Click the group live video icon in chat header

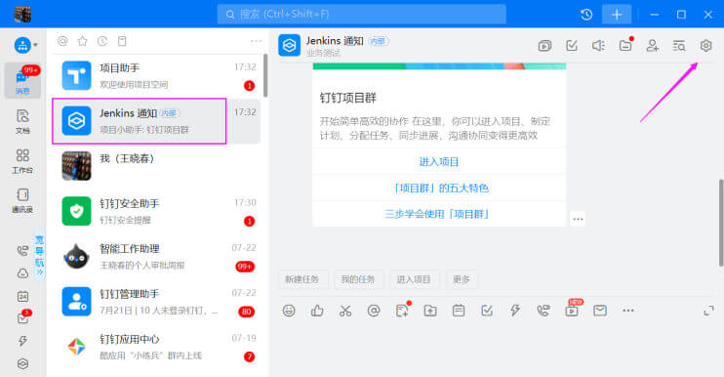[x=544, y=46]
